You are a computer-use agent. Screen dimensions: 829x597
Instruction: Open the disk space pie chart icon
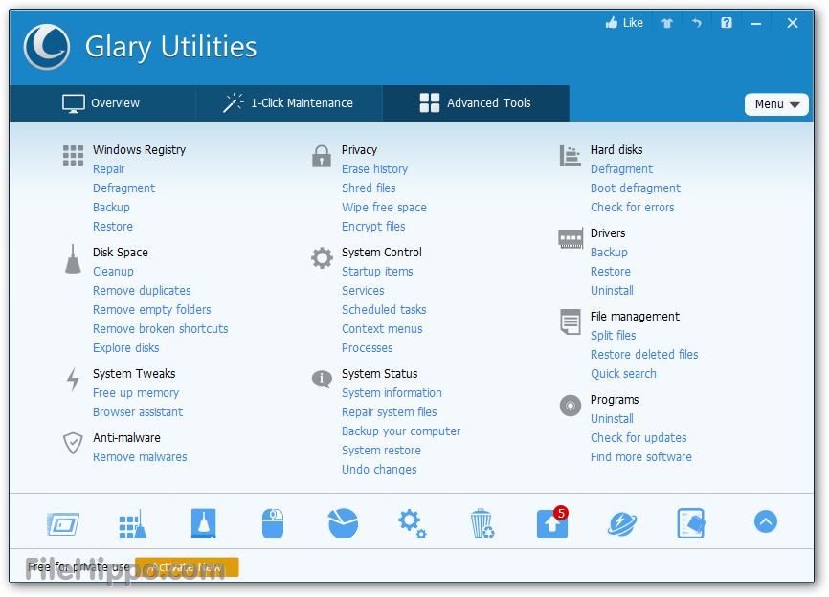(x=343, y=522)
